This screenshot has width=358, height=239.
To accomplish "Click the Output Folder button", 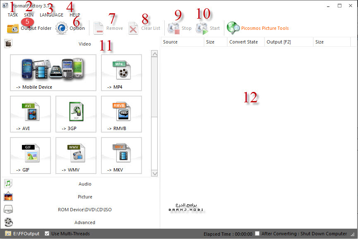I will (29, 28).
